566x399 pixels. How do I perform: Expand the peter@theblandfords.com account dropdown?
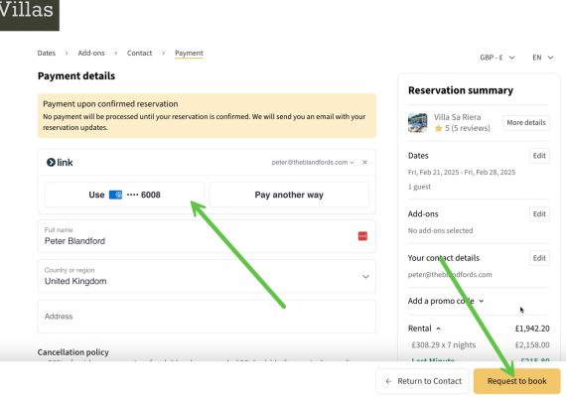313,163
